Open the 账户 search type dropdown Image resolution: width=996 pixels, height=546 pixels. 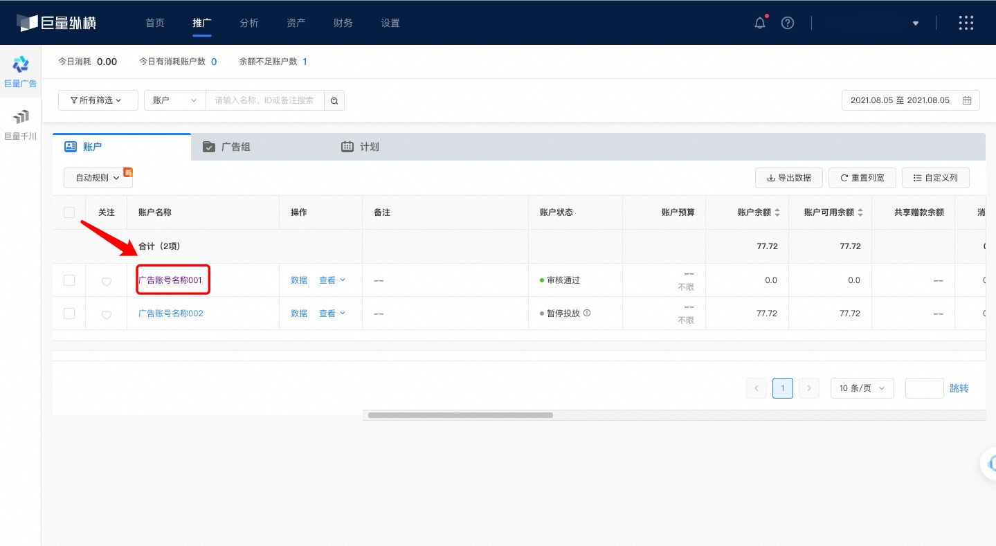[x=174, y=100]
